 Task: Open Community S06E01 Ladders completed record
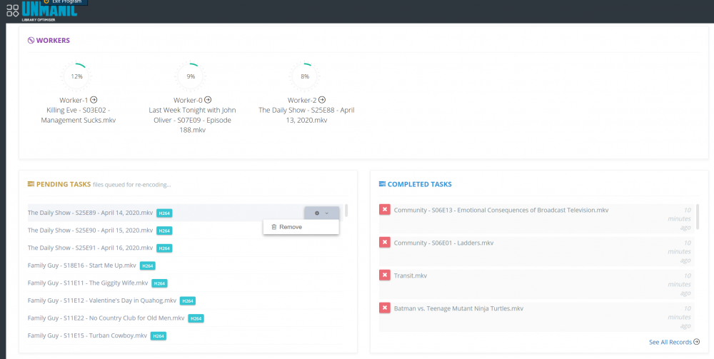pos(443,243)
